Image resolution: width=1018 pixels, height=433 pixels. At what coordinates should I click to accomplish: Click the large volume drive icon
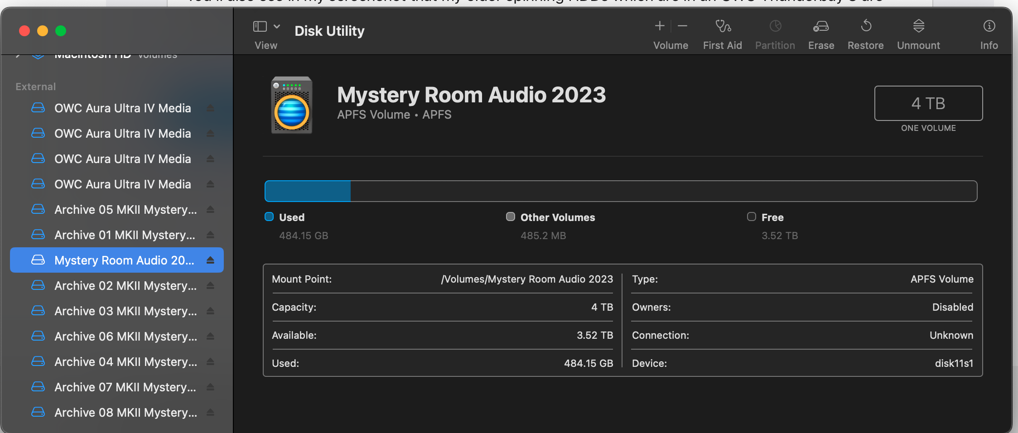(x=292, y=105)
